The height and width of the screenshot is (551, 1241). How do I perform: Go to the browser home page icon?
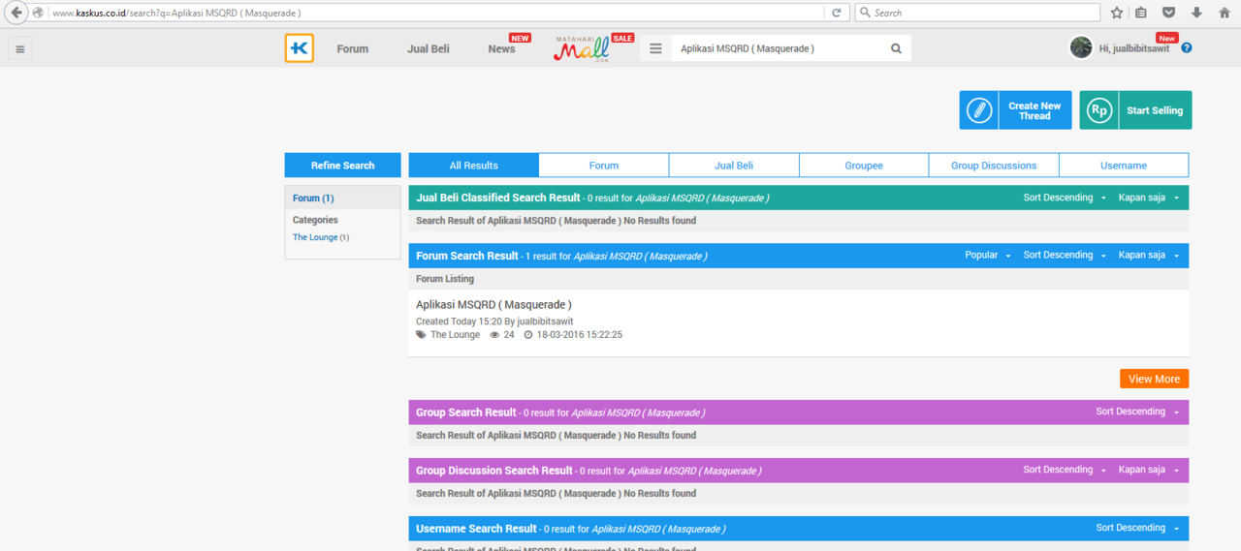click(1225, 13)
